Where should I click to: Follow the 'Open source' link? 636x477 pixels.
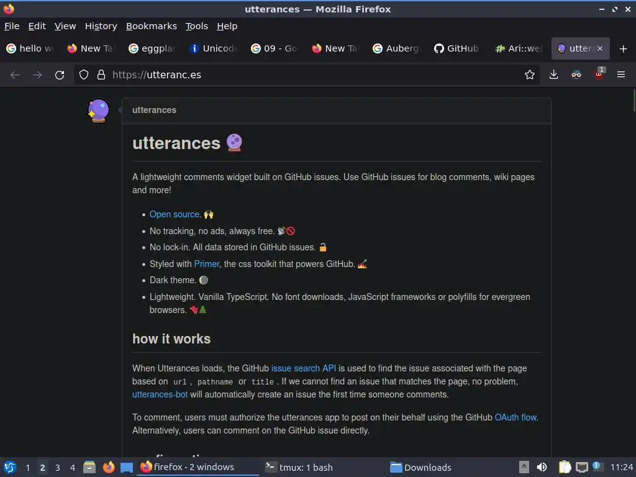click(175, 214)
